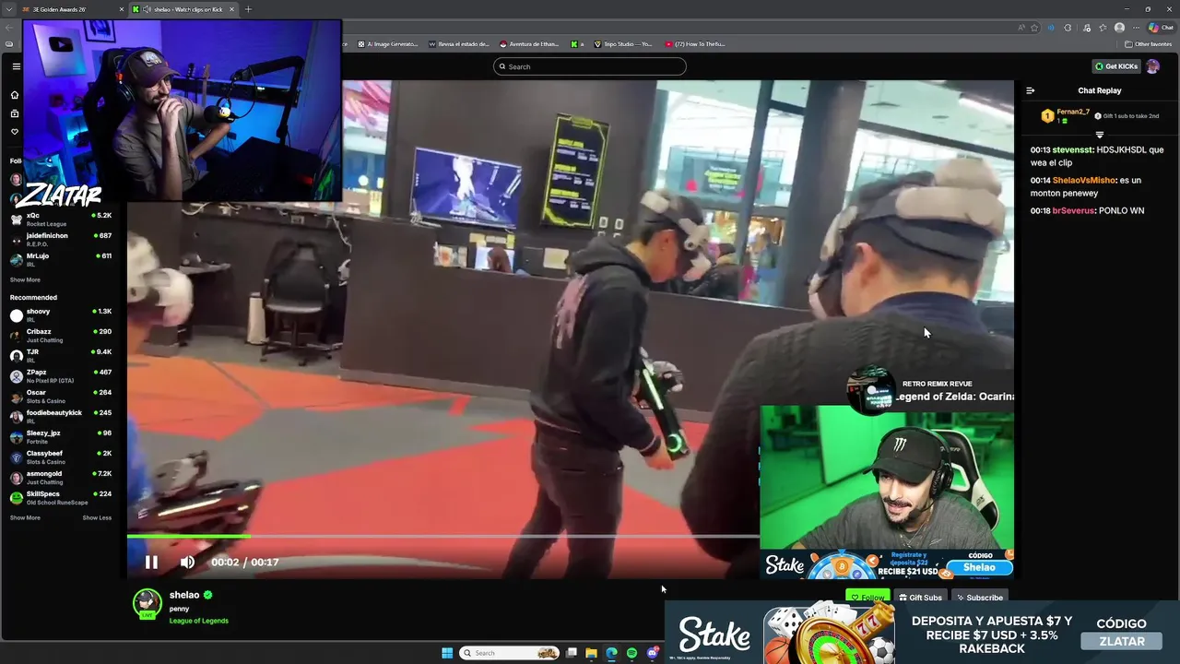Open Sleezy_jpz Fortnite channel
The image size is (1180, 664).
[x=61, y=436]
